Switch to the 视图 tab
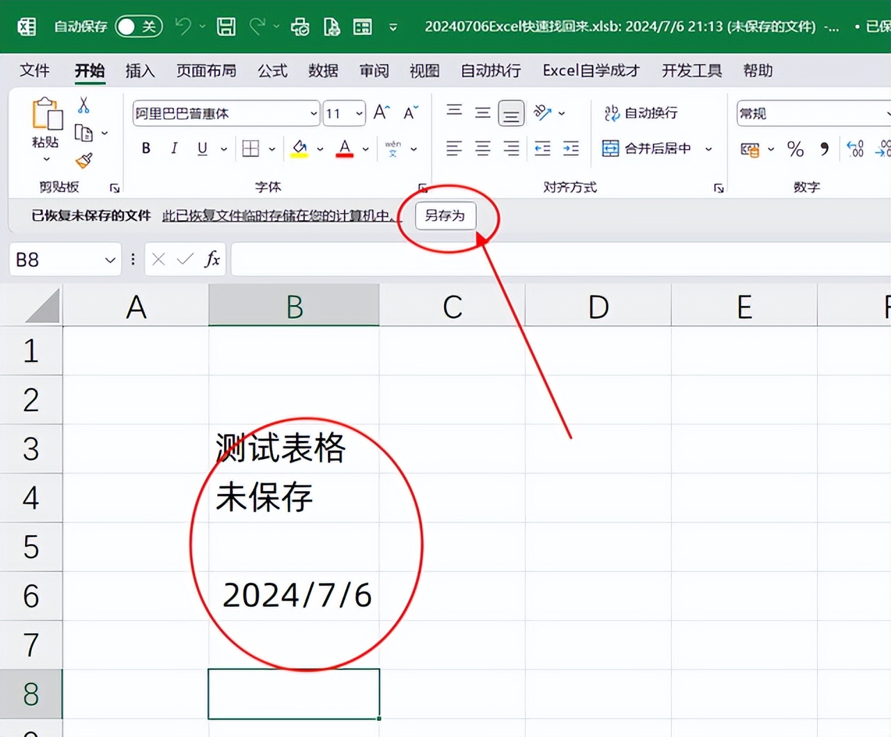The height and width of the screenshot is (737, 891). pos(425,70)
